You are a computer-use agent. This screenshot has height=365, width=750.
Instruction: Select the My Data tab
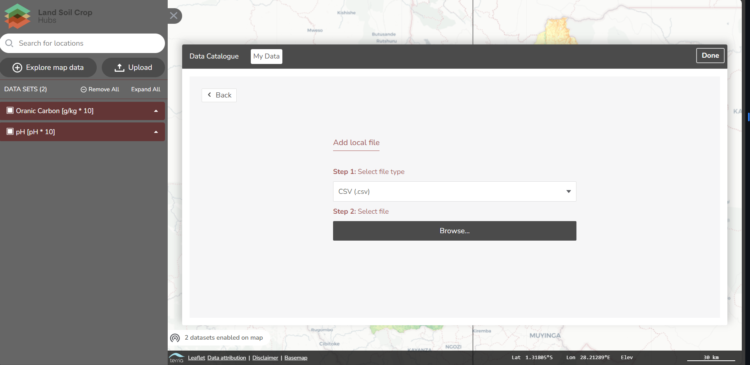click(x=266, y=56)
